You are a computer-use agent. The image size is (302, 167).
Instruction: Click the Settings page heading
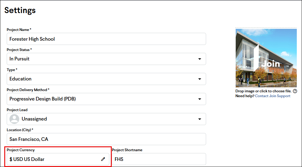pyautogui.click(x=20, y=10)
